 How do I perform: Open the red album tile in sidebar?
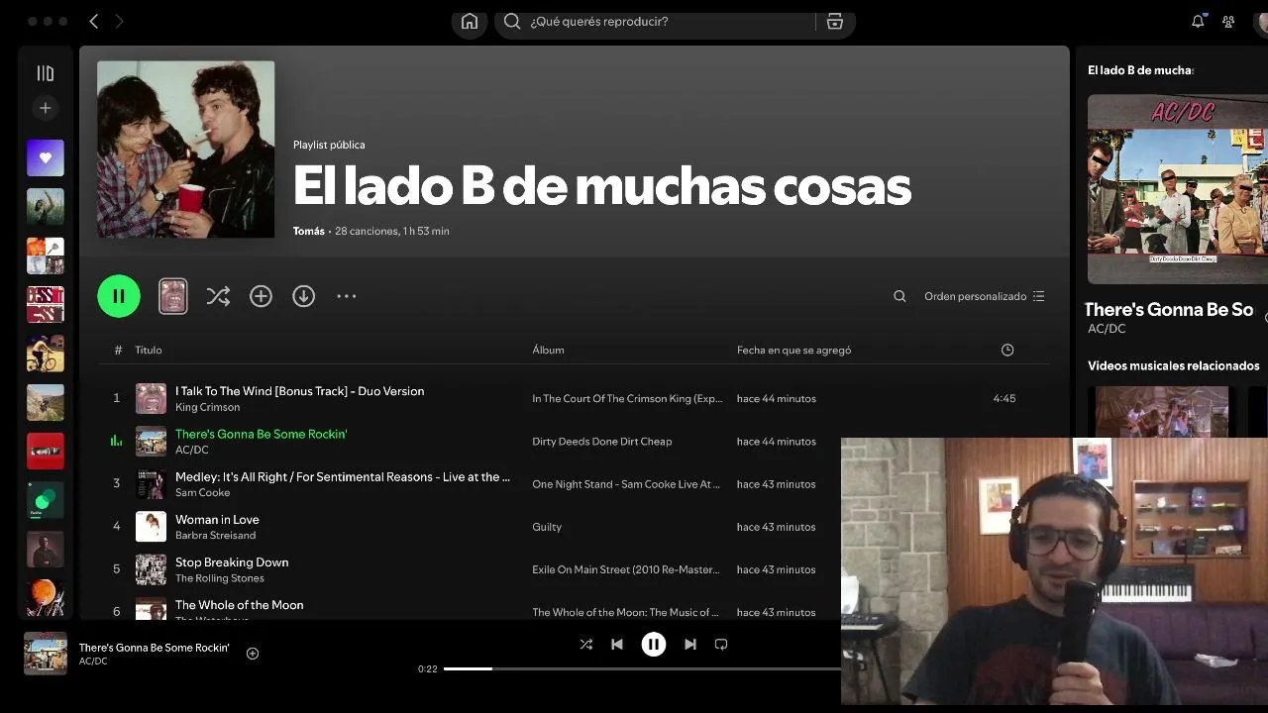point(45,451)
